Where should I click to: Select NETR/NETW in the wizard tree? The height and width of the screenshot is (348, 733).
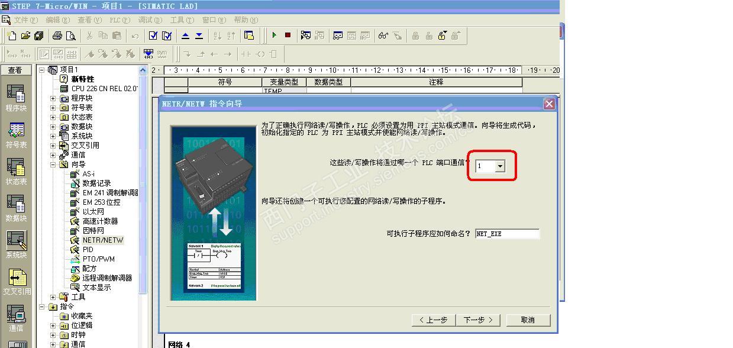coord(103,240)
